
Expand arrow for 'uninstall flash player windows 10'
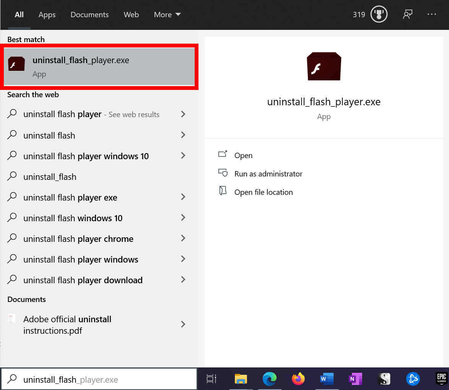pos(183,156)
